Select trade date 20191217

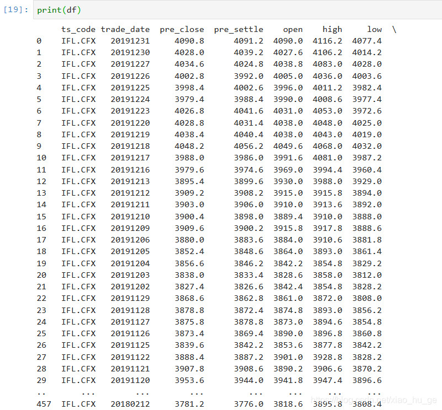coord(130,158)
